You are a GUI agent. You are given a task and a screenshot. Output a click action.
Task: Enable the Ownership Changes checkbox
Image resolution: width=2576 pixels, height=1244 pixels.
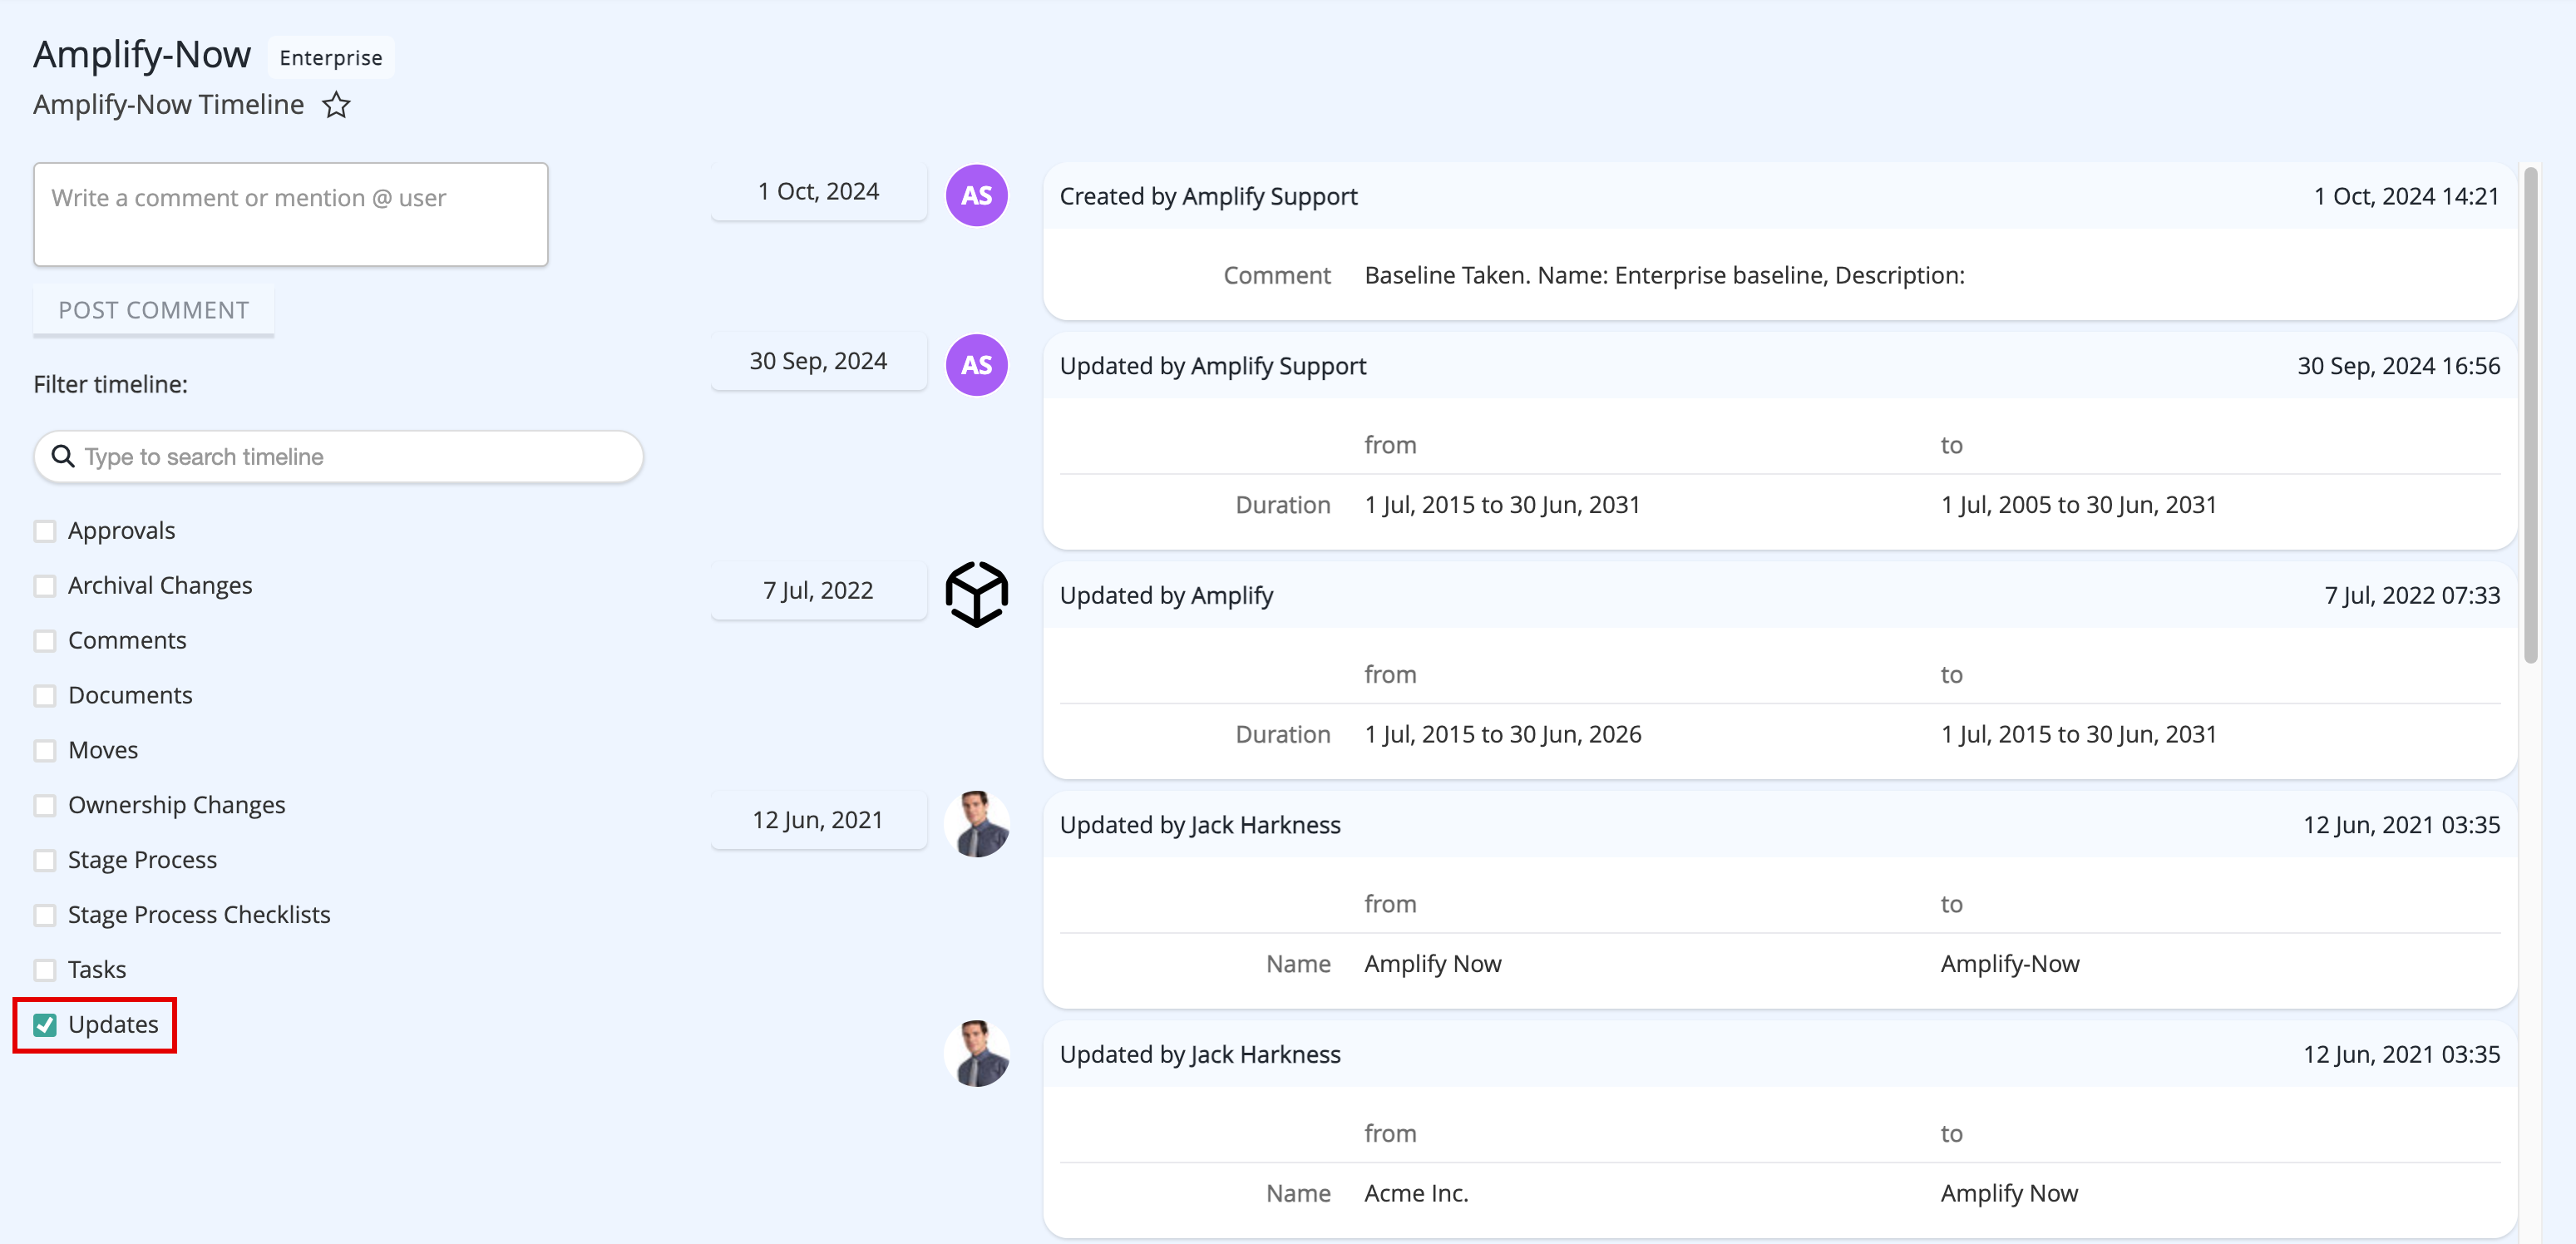[x=45, y=806]
